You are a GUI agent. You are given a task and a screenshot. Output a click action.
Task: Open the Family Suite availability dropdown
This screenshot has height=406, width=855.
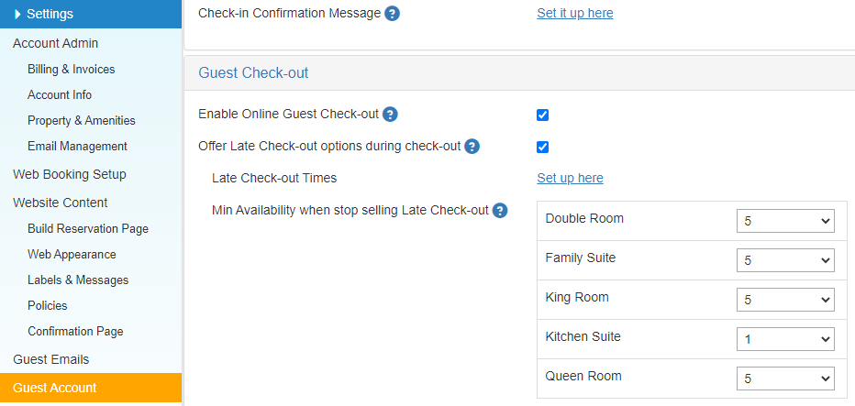click(x=785, y=260)
